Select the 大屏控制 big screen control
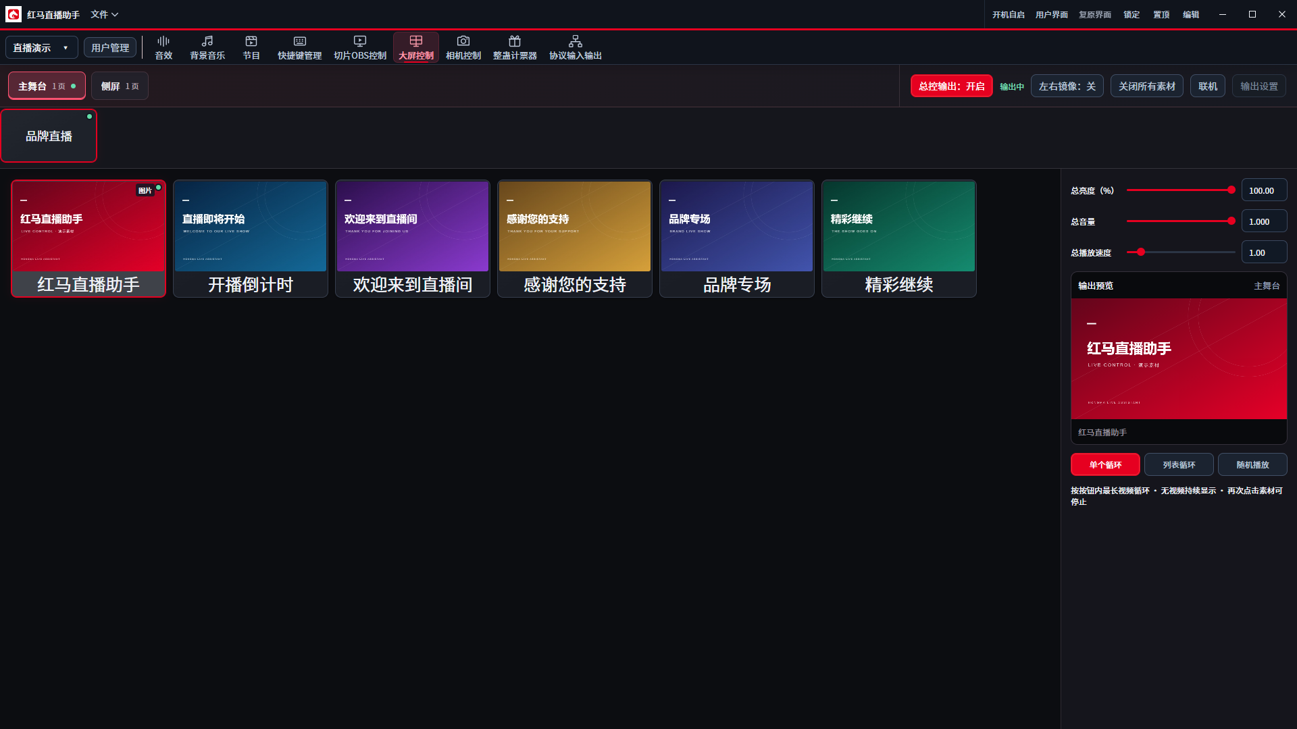 416,48
